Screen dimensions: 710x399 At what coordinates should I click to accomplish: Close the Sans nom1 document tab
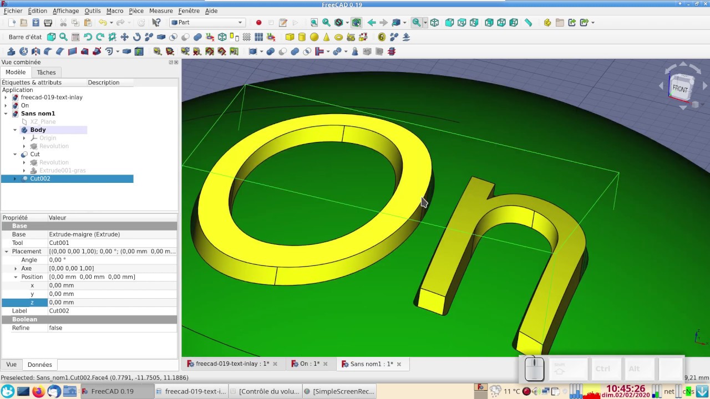click(399, 364)
